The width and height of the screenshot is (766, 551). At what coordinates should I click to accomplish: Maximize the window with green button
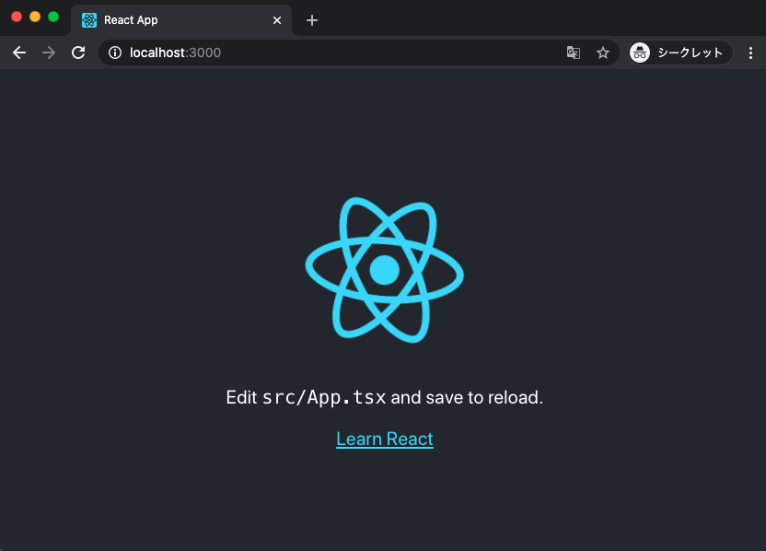click(53, 17)
